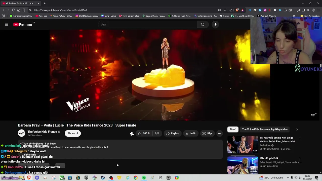
Task: Bookmark this page with the bookmark icon
Action: 24,10
